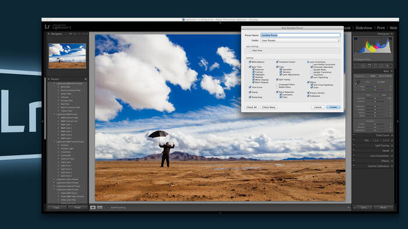Toggle highlight clipping indicator in histogram

coord(391,39)
